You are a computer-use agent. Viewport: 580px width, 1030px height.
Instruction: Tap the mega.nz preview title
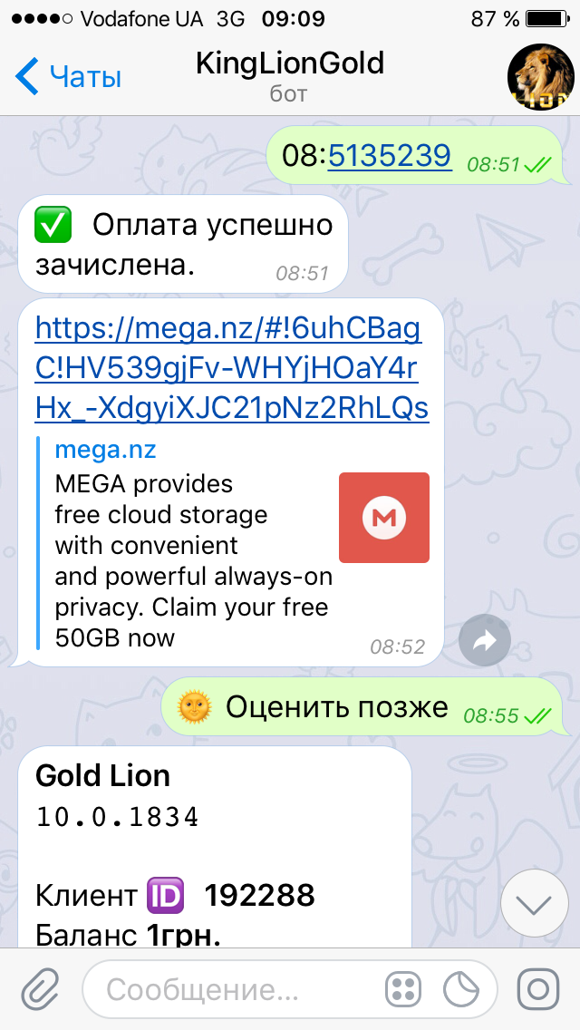pos(106,451)
